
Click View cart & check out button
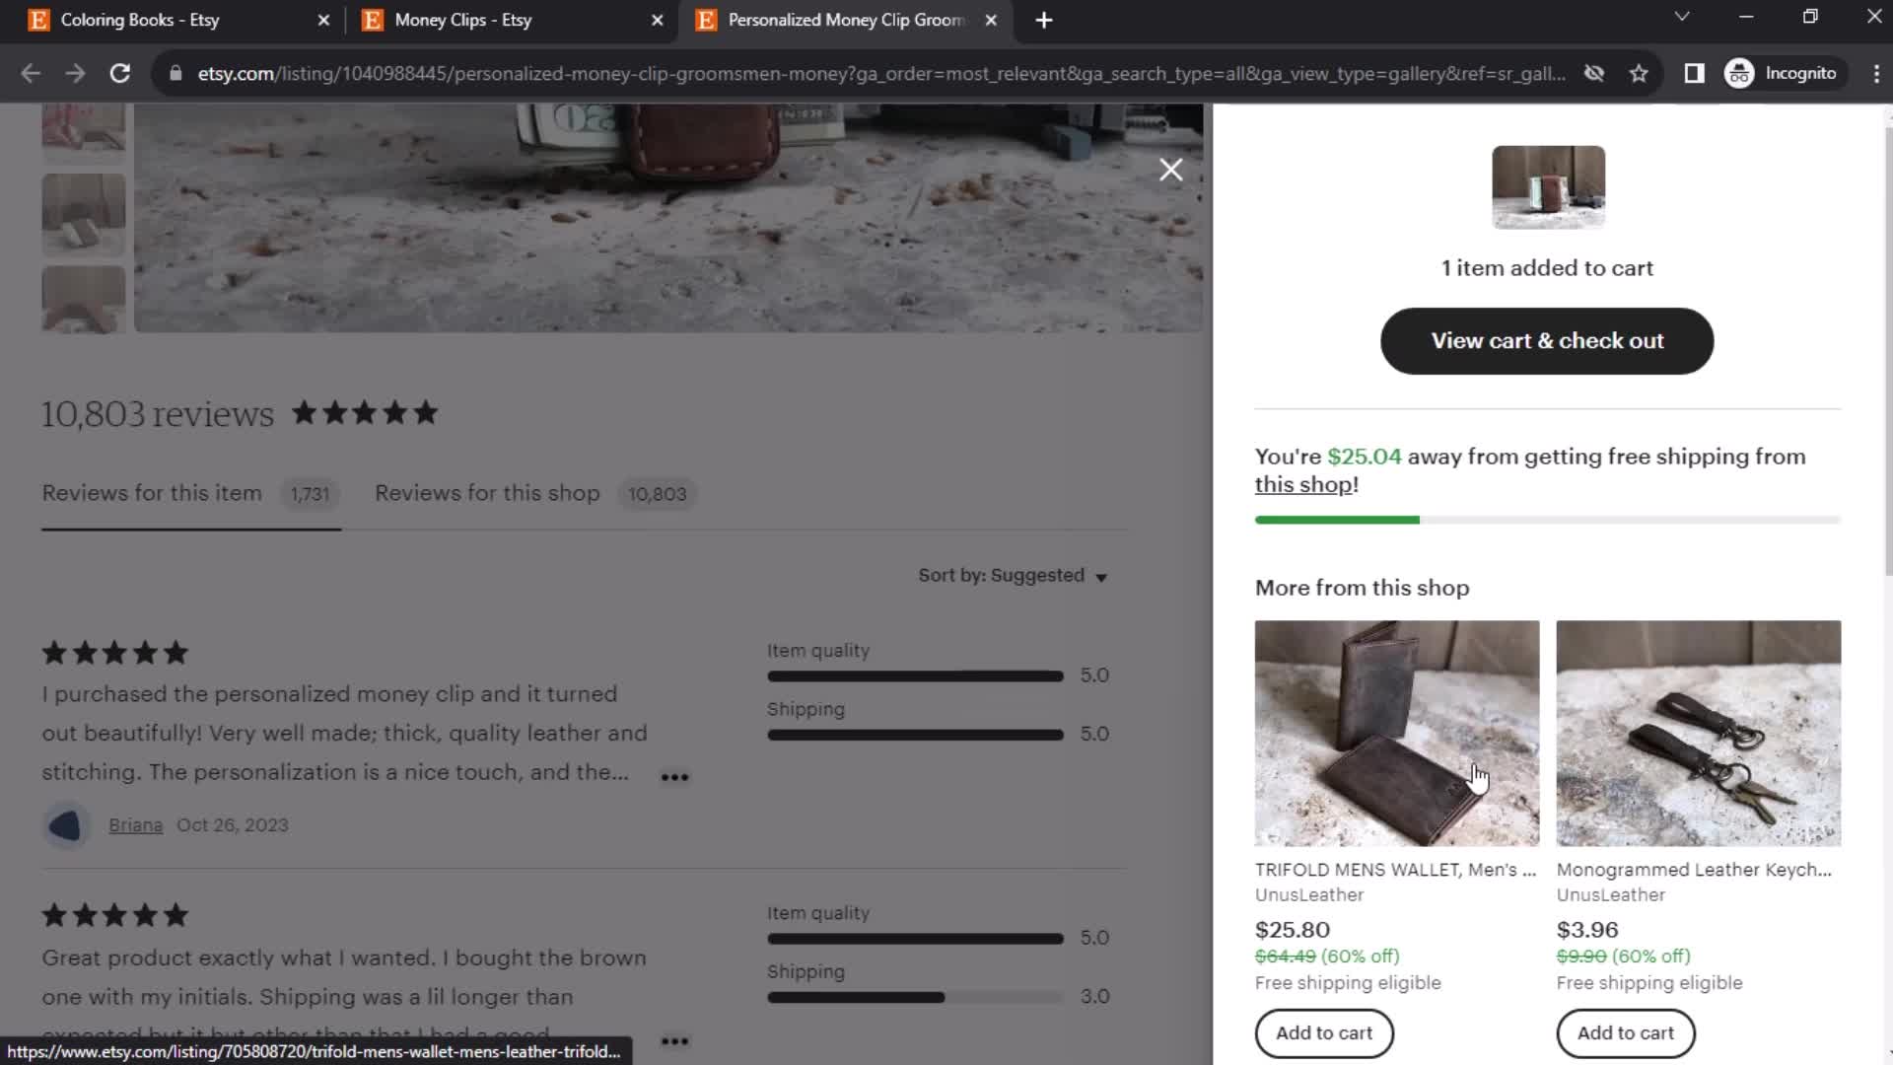point(1550,339)
